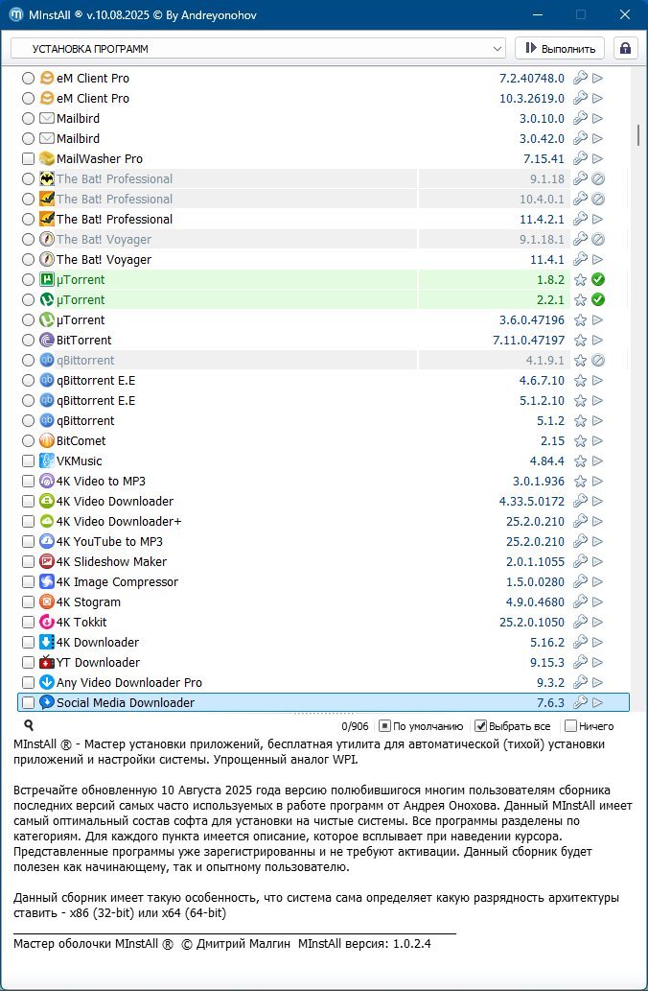The height and width of the screenshot is (991, 648).
Task: Click the The Bat! Voyager 9.1.18.1 entry name
Action: [x=104, y=240]
